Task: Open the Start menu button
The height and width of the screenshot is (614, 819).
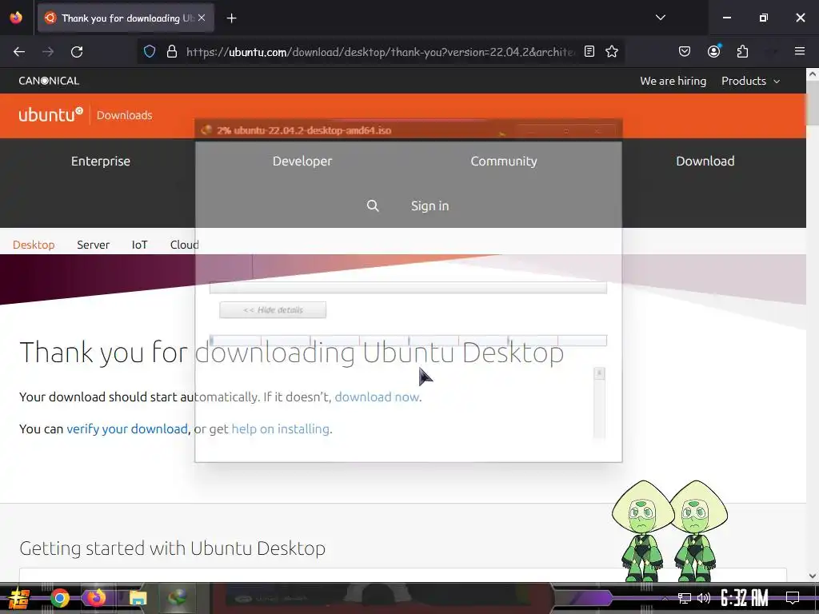Action: [18, 598]
